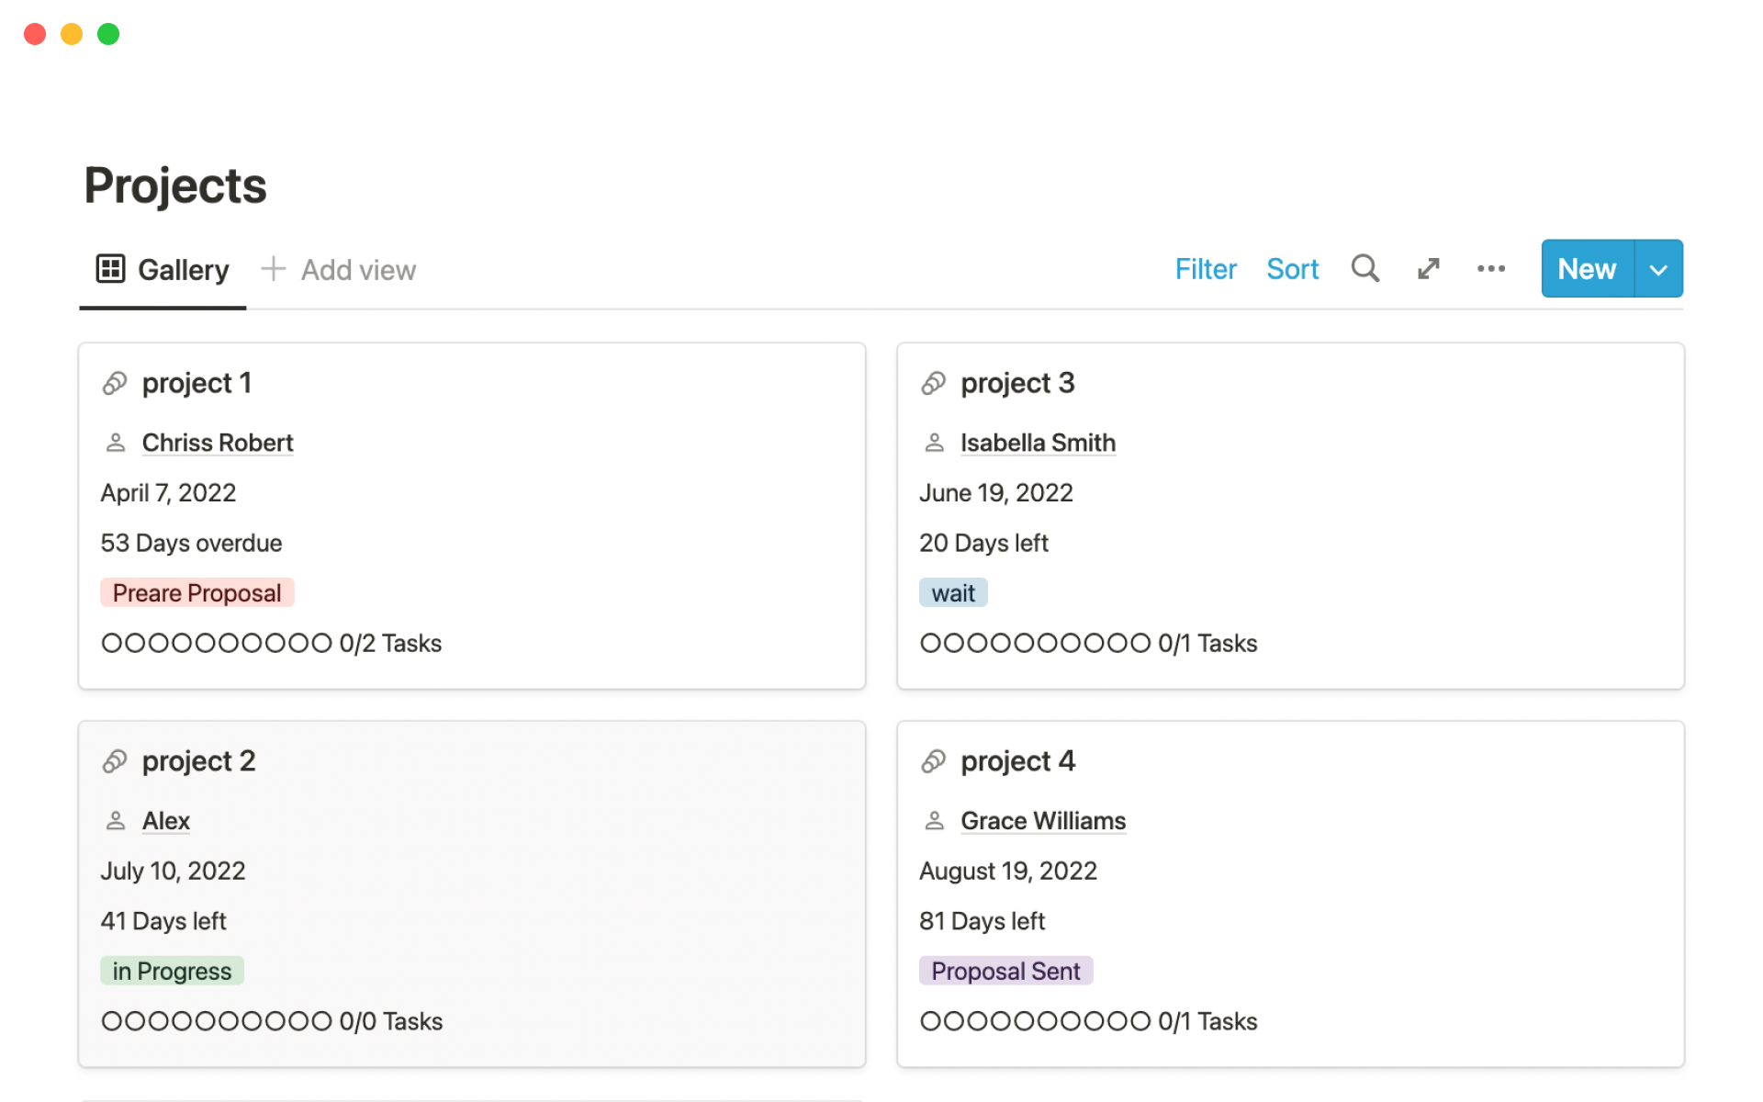
Task: Click the link icon next to project 1
Action: (115, 383)
